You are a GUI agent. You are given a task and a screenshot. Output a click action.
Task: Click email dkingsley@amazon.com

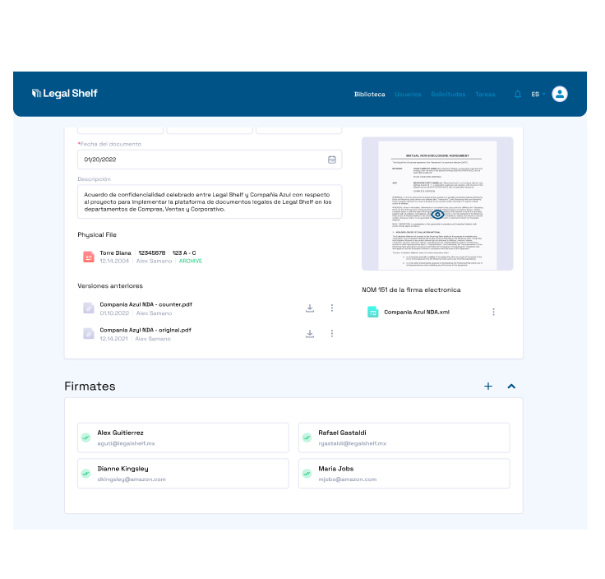point(132,479)
